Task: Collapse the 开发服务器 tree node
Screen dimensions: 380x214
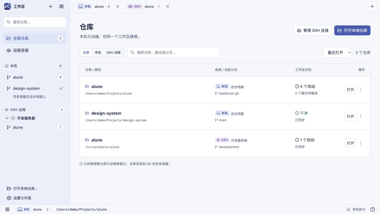Action: coord(7,118)
